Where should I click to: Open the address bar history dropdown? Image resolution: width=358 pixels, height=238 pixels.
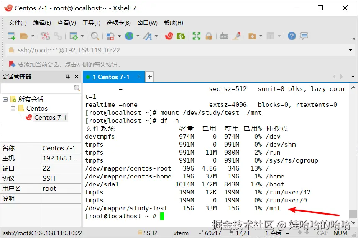(350, 50)
